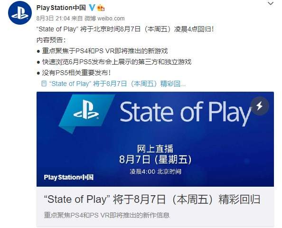Open the PlayStation中国 username profile link

click(x=61, y=8)
